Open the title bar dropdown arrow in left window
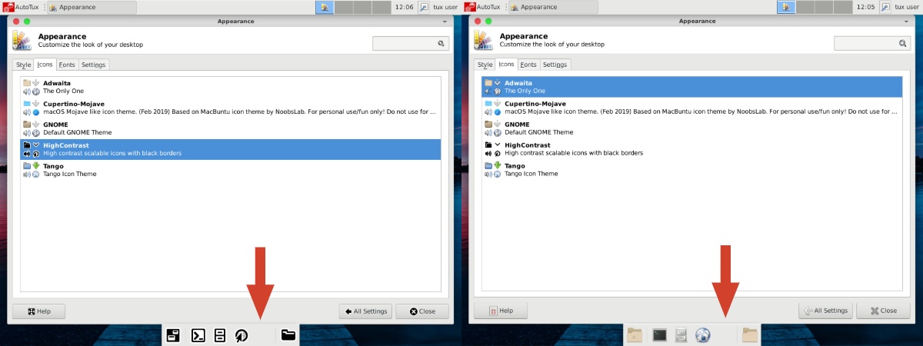The width and height of the screenshot is (923, 346). pyautogui.click(x=445, y=22)
